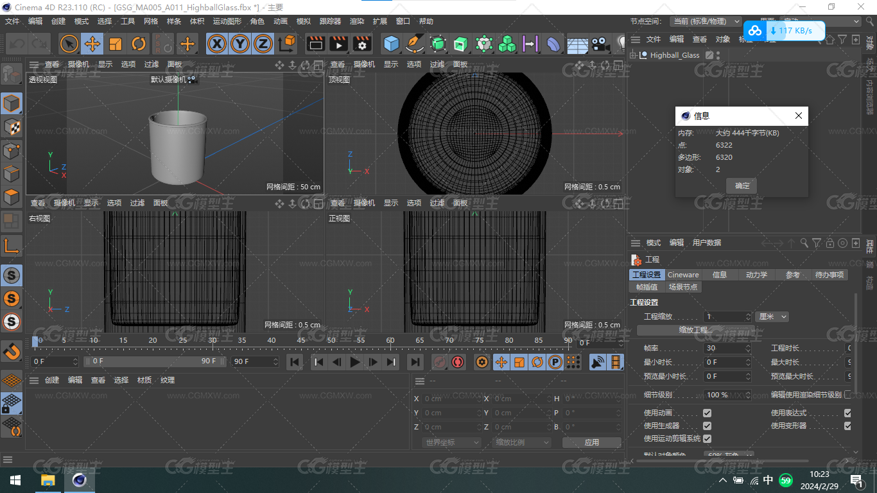The width and height of the screenshot is (877, 493).
Task: Add a Subdivision Surface generator
Action: (438, 44)
